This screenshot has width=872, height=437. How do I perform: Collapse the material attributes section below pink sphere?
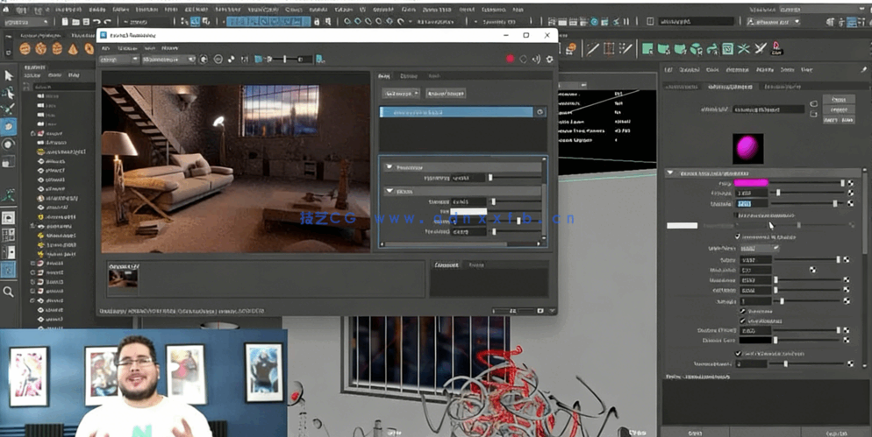pyautogui.click(x=670, y=173)
